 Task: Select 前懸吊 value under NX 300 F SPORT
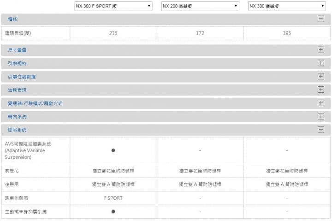click(x=113, y=171)
